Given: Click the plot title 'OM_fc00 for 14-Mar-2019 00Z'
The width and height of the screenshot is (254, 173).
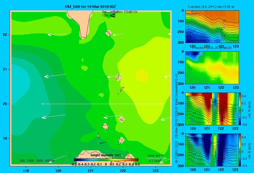Looking at the screenshot, I should (90, 7).
